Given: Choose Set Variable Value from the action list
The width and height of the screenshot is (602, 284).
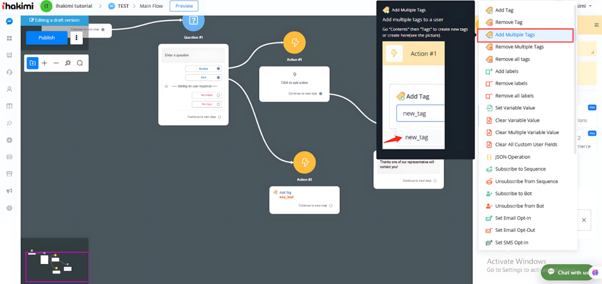Looking at the screenshot, I should coord(515,108).
